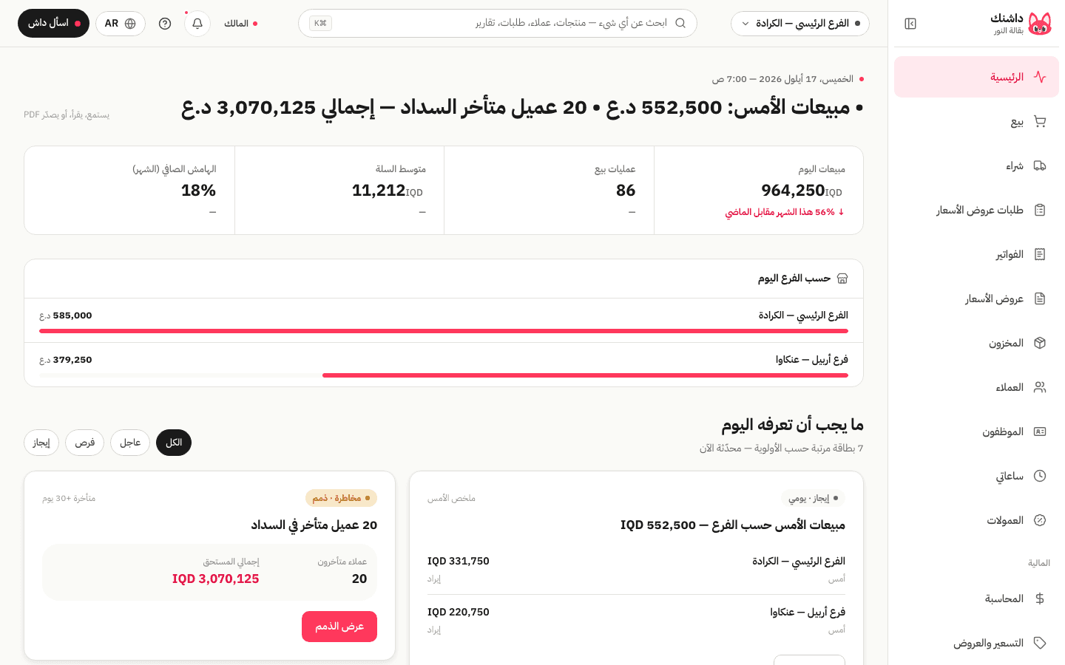Click the الكرادة branch progress bar
This screenshot has height=665, width=1065.
[444, 331]
